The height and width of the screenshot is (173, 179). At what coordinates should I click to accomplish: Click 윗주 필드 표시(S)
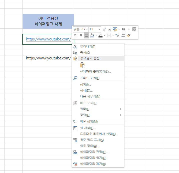point(98,140)
